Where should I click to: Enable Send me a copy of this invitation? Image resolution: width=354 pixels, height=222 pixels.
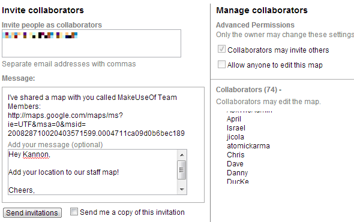(x=74, y=212)
